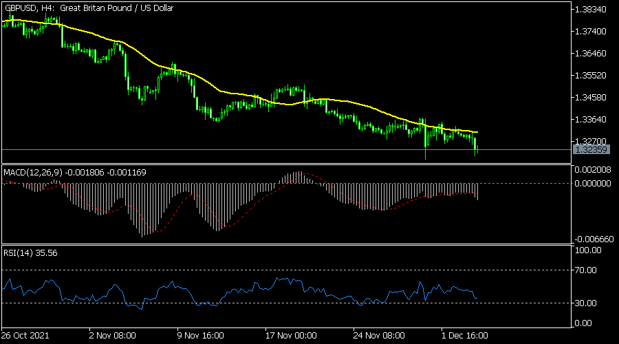Click the GBPUSD, H4 chart title text
Image resolution: width=619 pixels, height=344 pixels.
pos(89,8)
